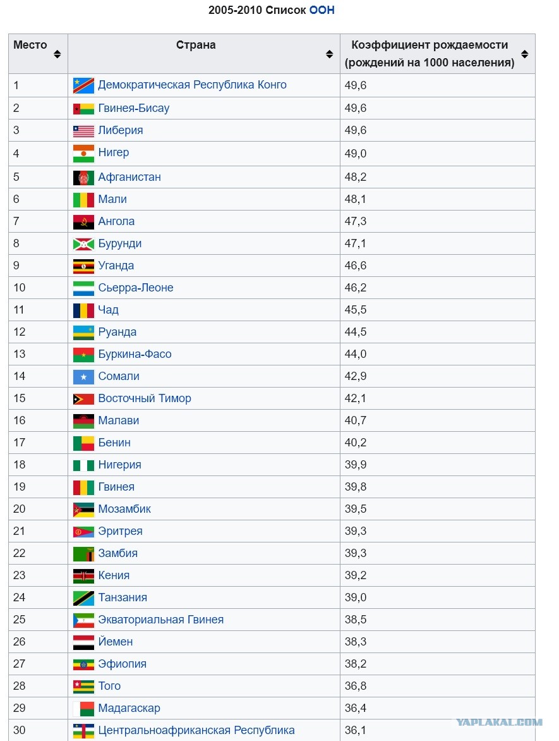Image resolution: width=559 pixels, height=741 pixels.
Task: Open the Буркина-Фасо link
Action: pyautogui.click(x=135, y=355)
